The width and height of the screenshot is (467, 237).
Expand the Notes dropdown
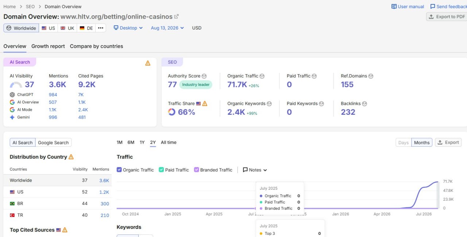[255, 170]
